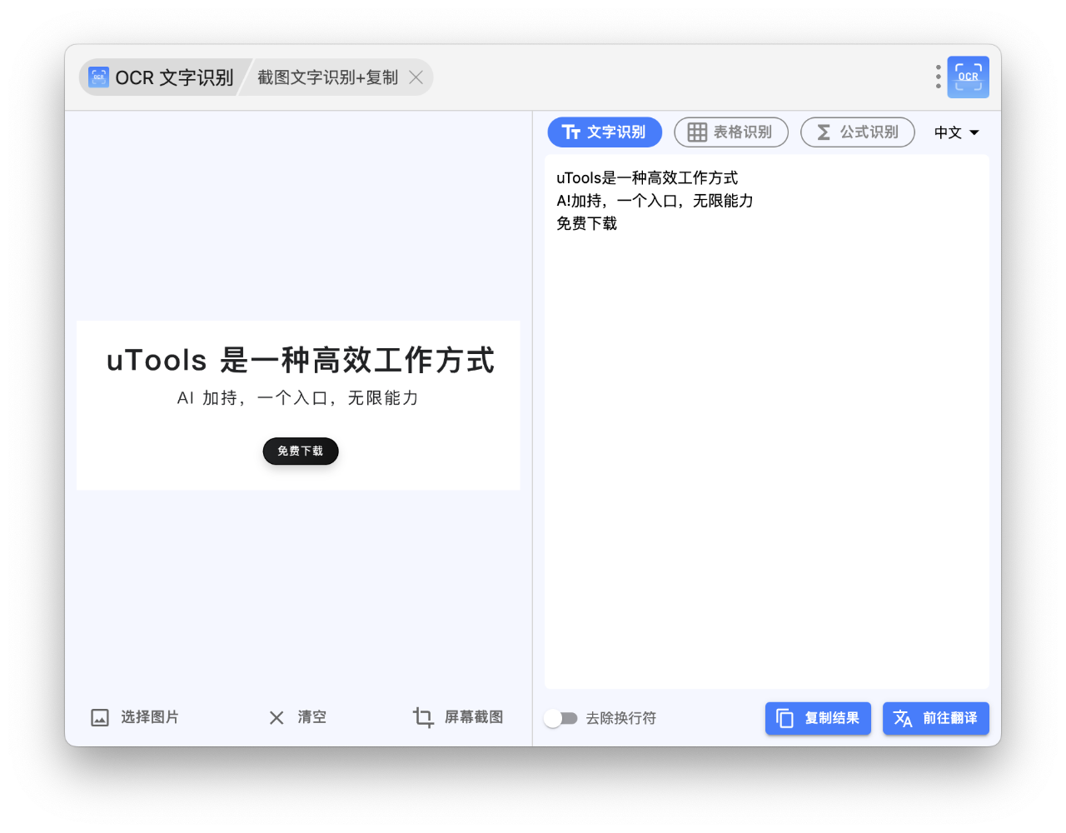Click the captured image preview thumbnail
Screen dimensions: 1066x833
(298, 406)
